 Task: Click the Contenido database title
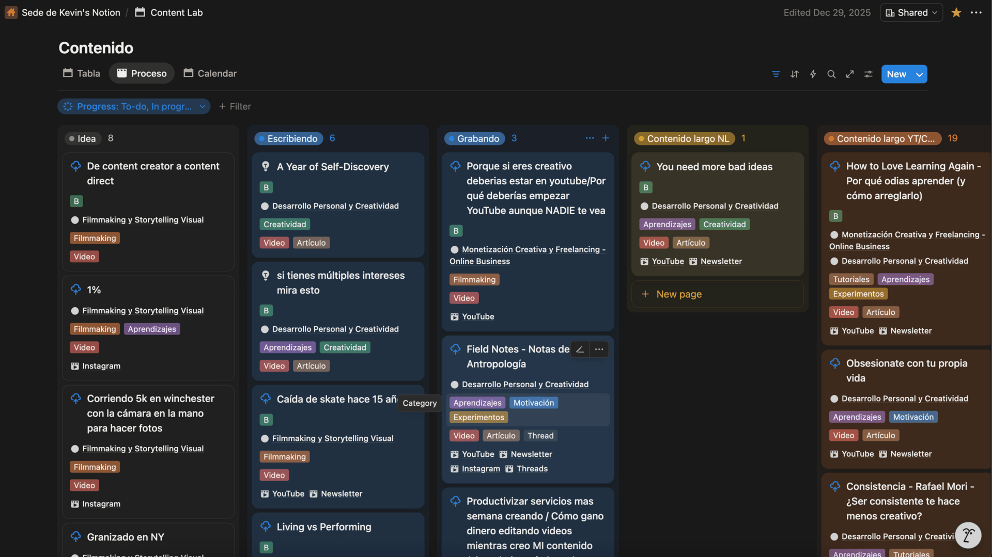96,47
